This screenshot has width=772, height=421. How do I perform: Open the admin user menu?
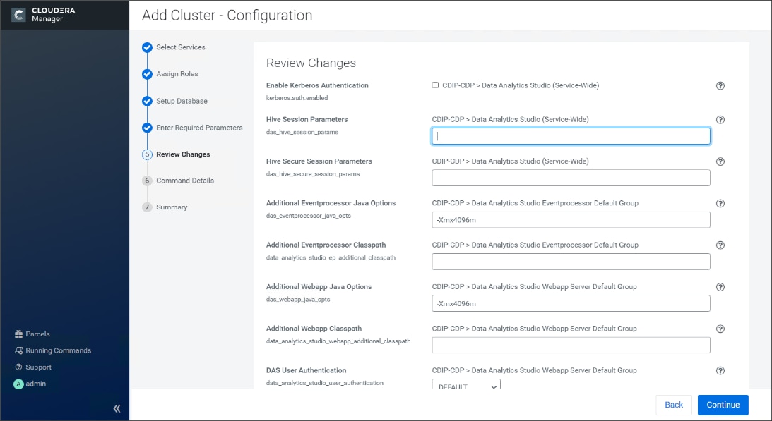[35, 384]
